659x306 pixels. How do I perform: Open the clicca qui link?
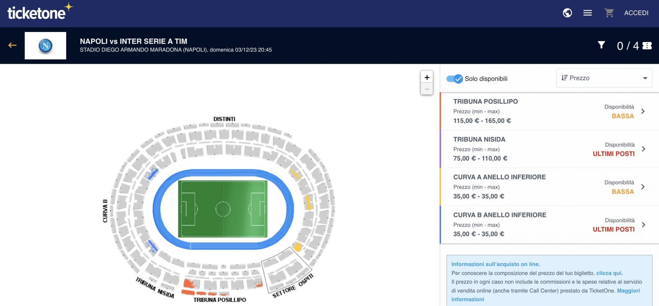coord(609,273)
